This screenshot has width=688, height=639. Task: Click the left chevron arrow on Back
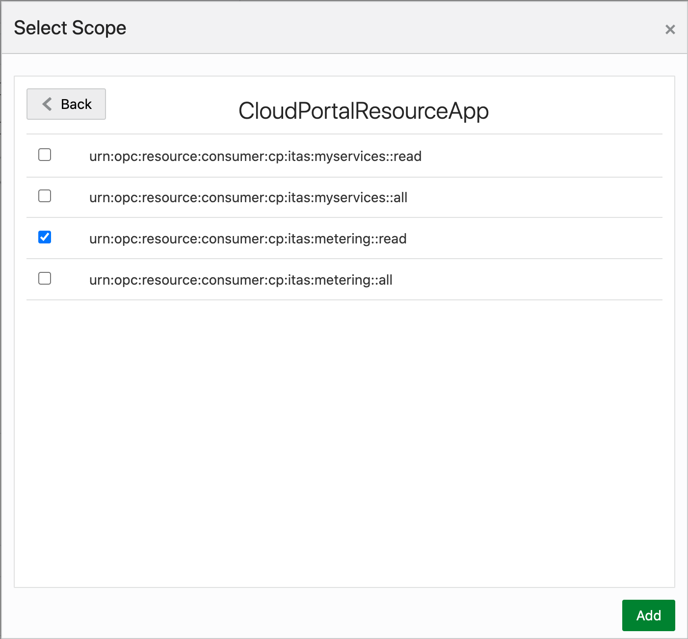(x=47, y=104)
